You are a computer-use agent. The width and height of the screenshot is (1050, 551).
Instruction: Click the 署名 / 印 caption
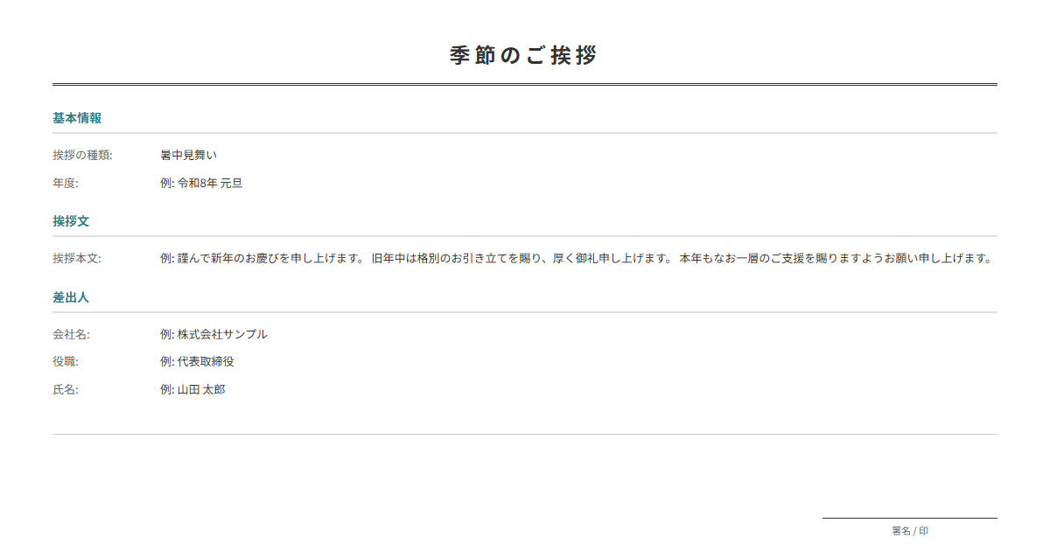point(910,531)
